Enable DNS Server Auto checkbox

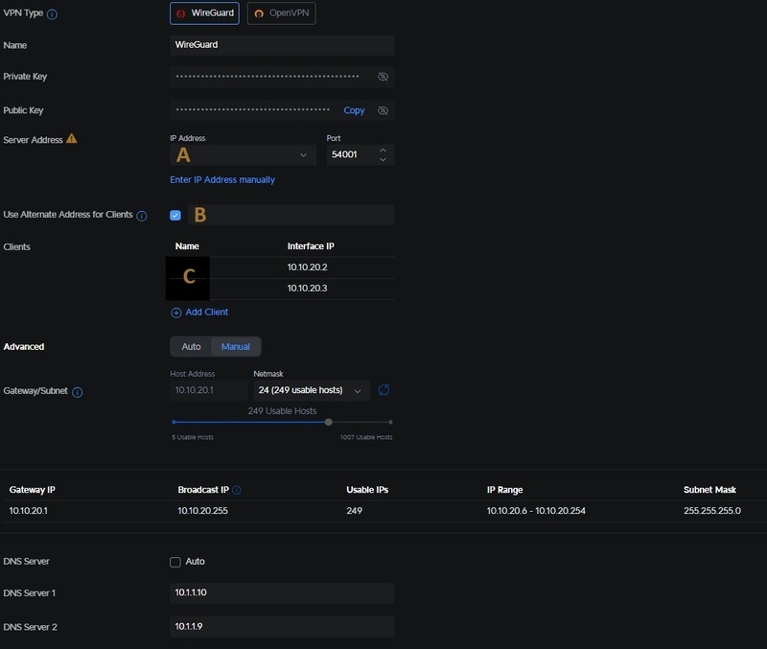175,562
